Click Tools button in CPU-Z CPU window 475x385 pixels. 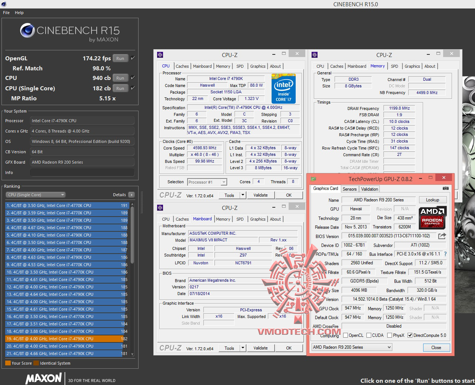(x=229, y=195)
